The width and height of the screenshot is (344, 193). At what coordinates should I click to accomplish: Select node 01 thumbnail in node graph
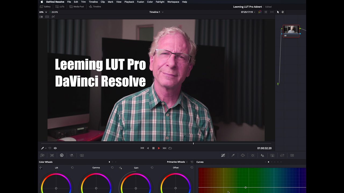291,31
